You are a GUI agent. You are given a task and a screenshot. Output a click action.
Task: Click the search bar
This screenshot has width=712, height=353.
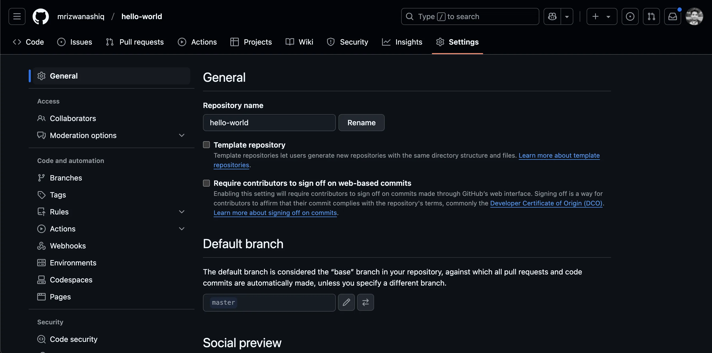tap(470, 16)
